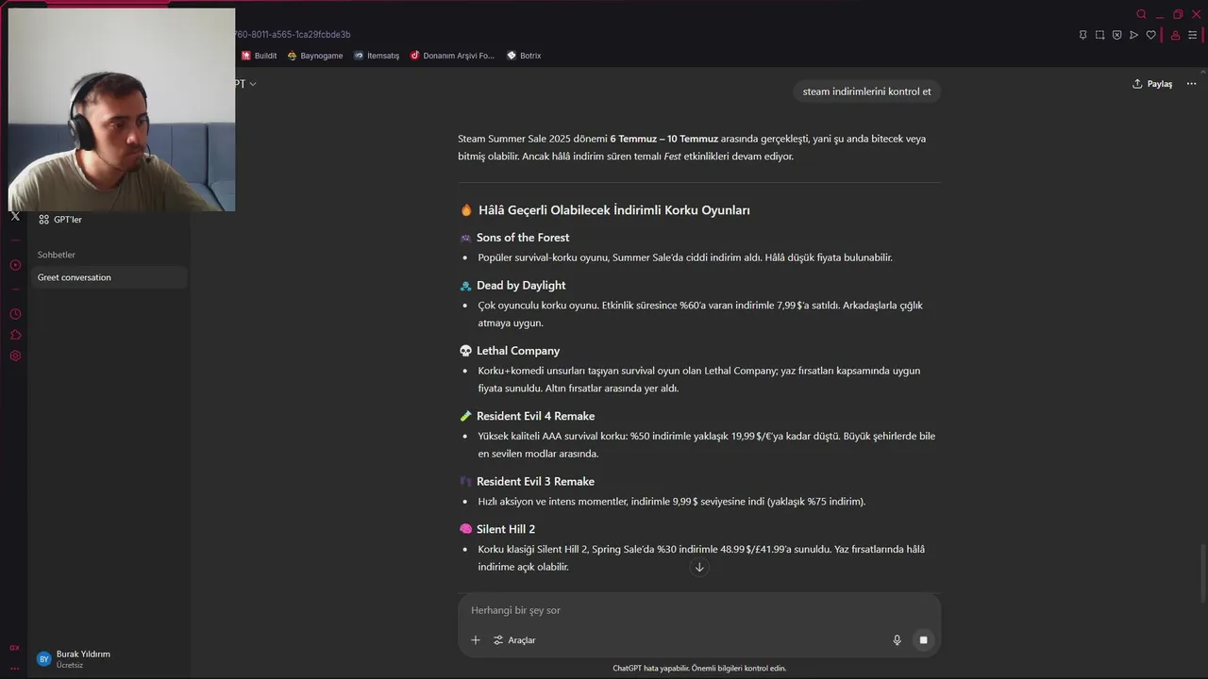Start voice dictation with microphone icon
Viewport: 1208px width, 679px height.
[x=897, y=640]
